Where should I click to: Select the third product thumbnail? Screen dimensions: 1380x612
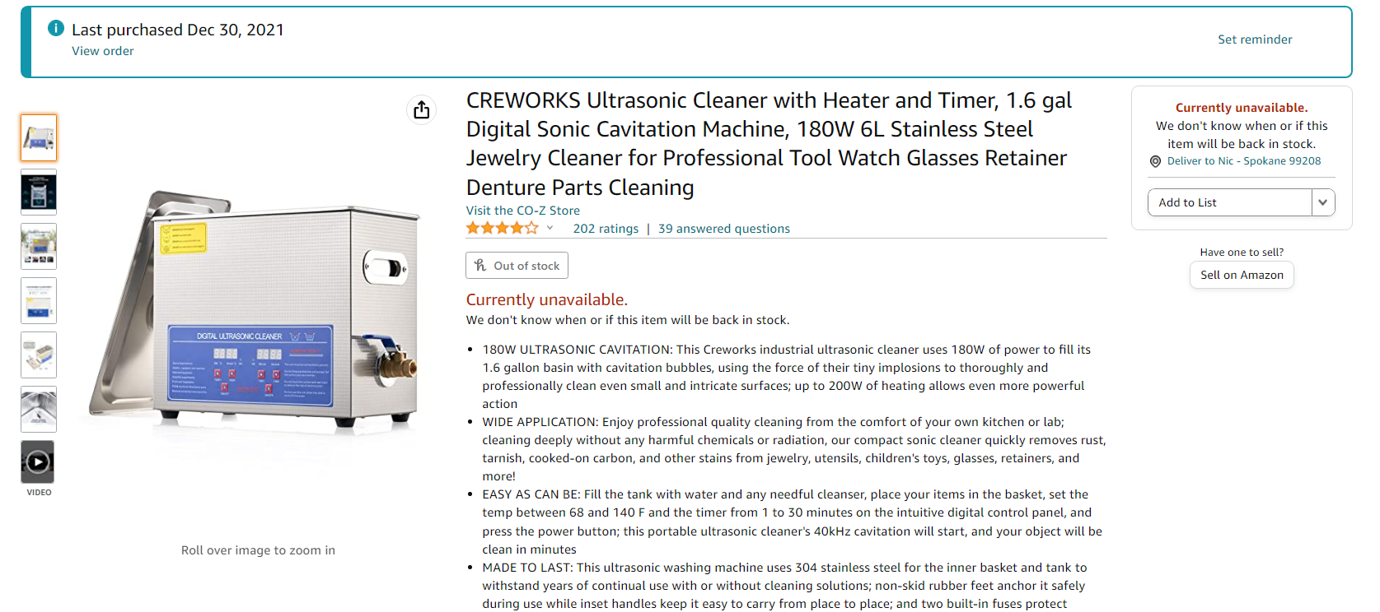click(39, 246)
